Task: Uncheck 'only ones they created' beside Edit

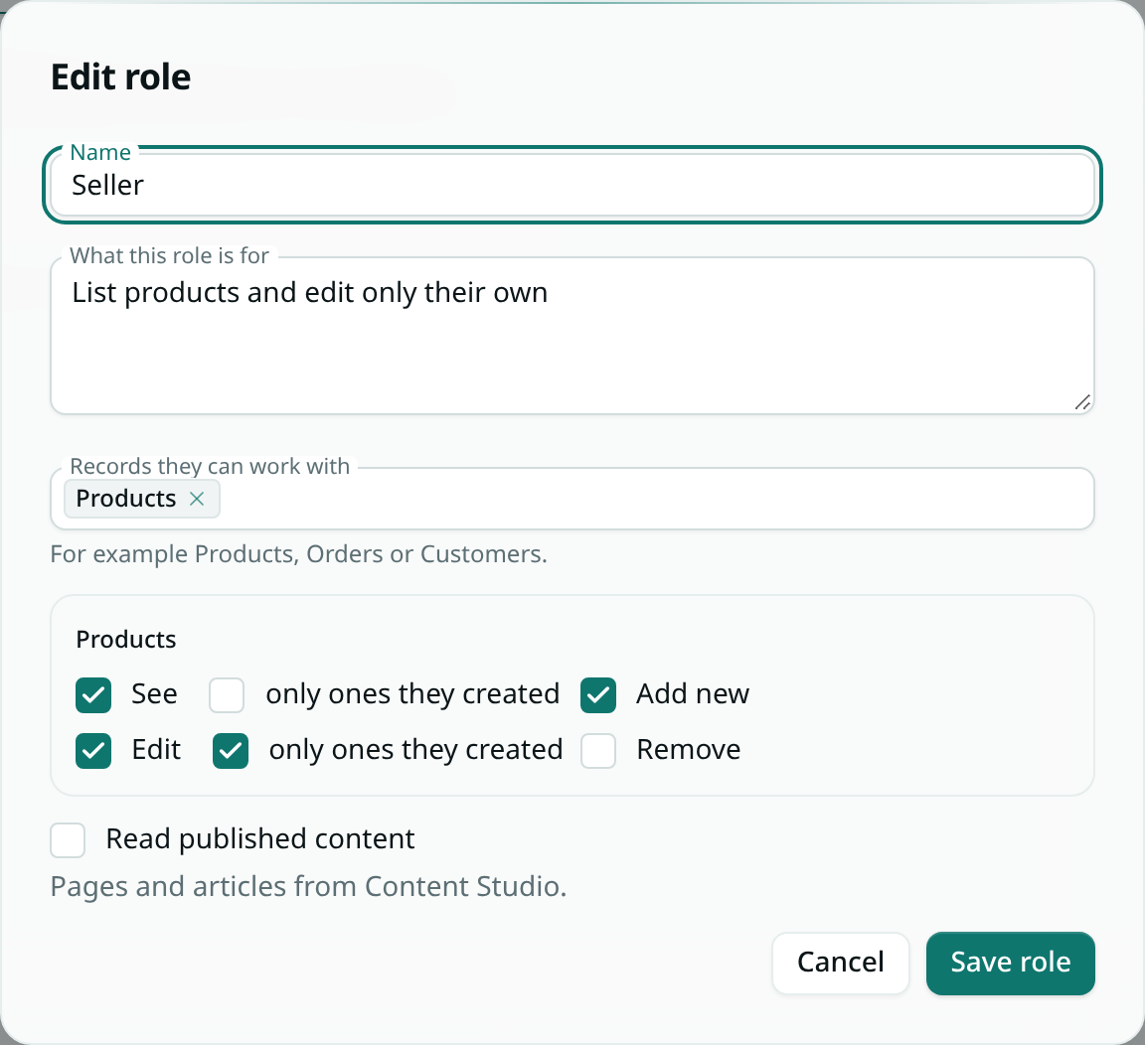Action: pos(231,751)
